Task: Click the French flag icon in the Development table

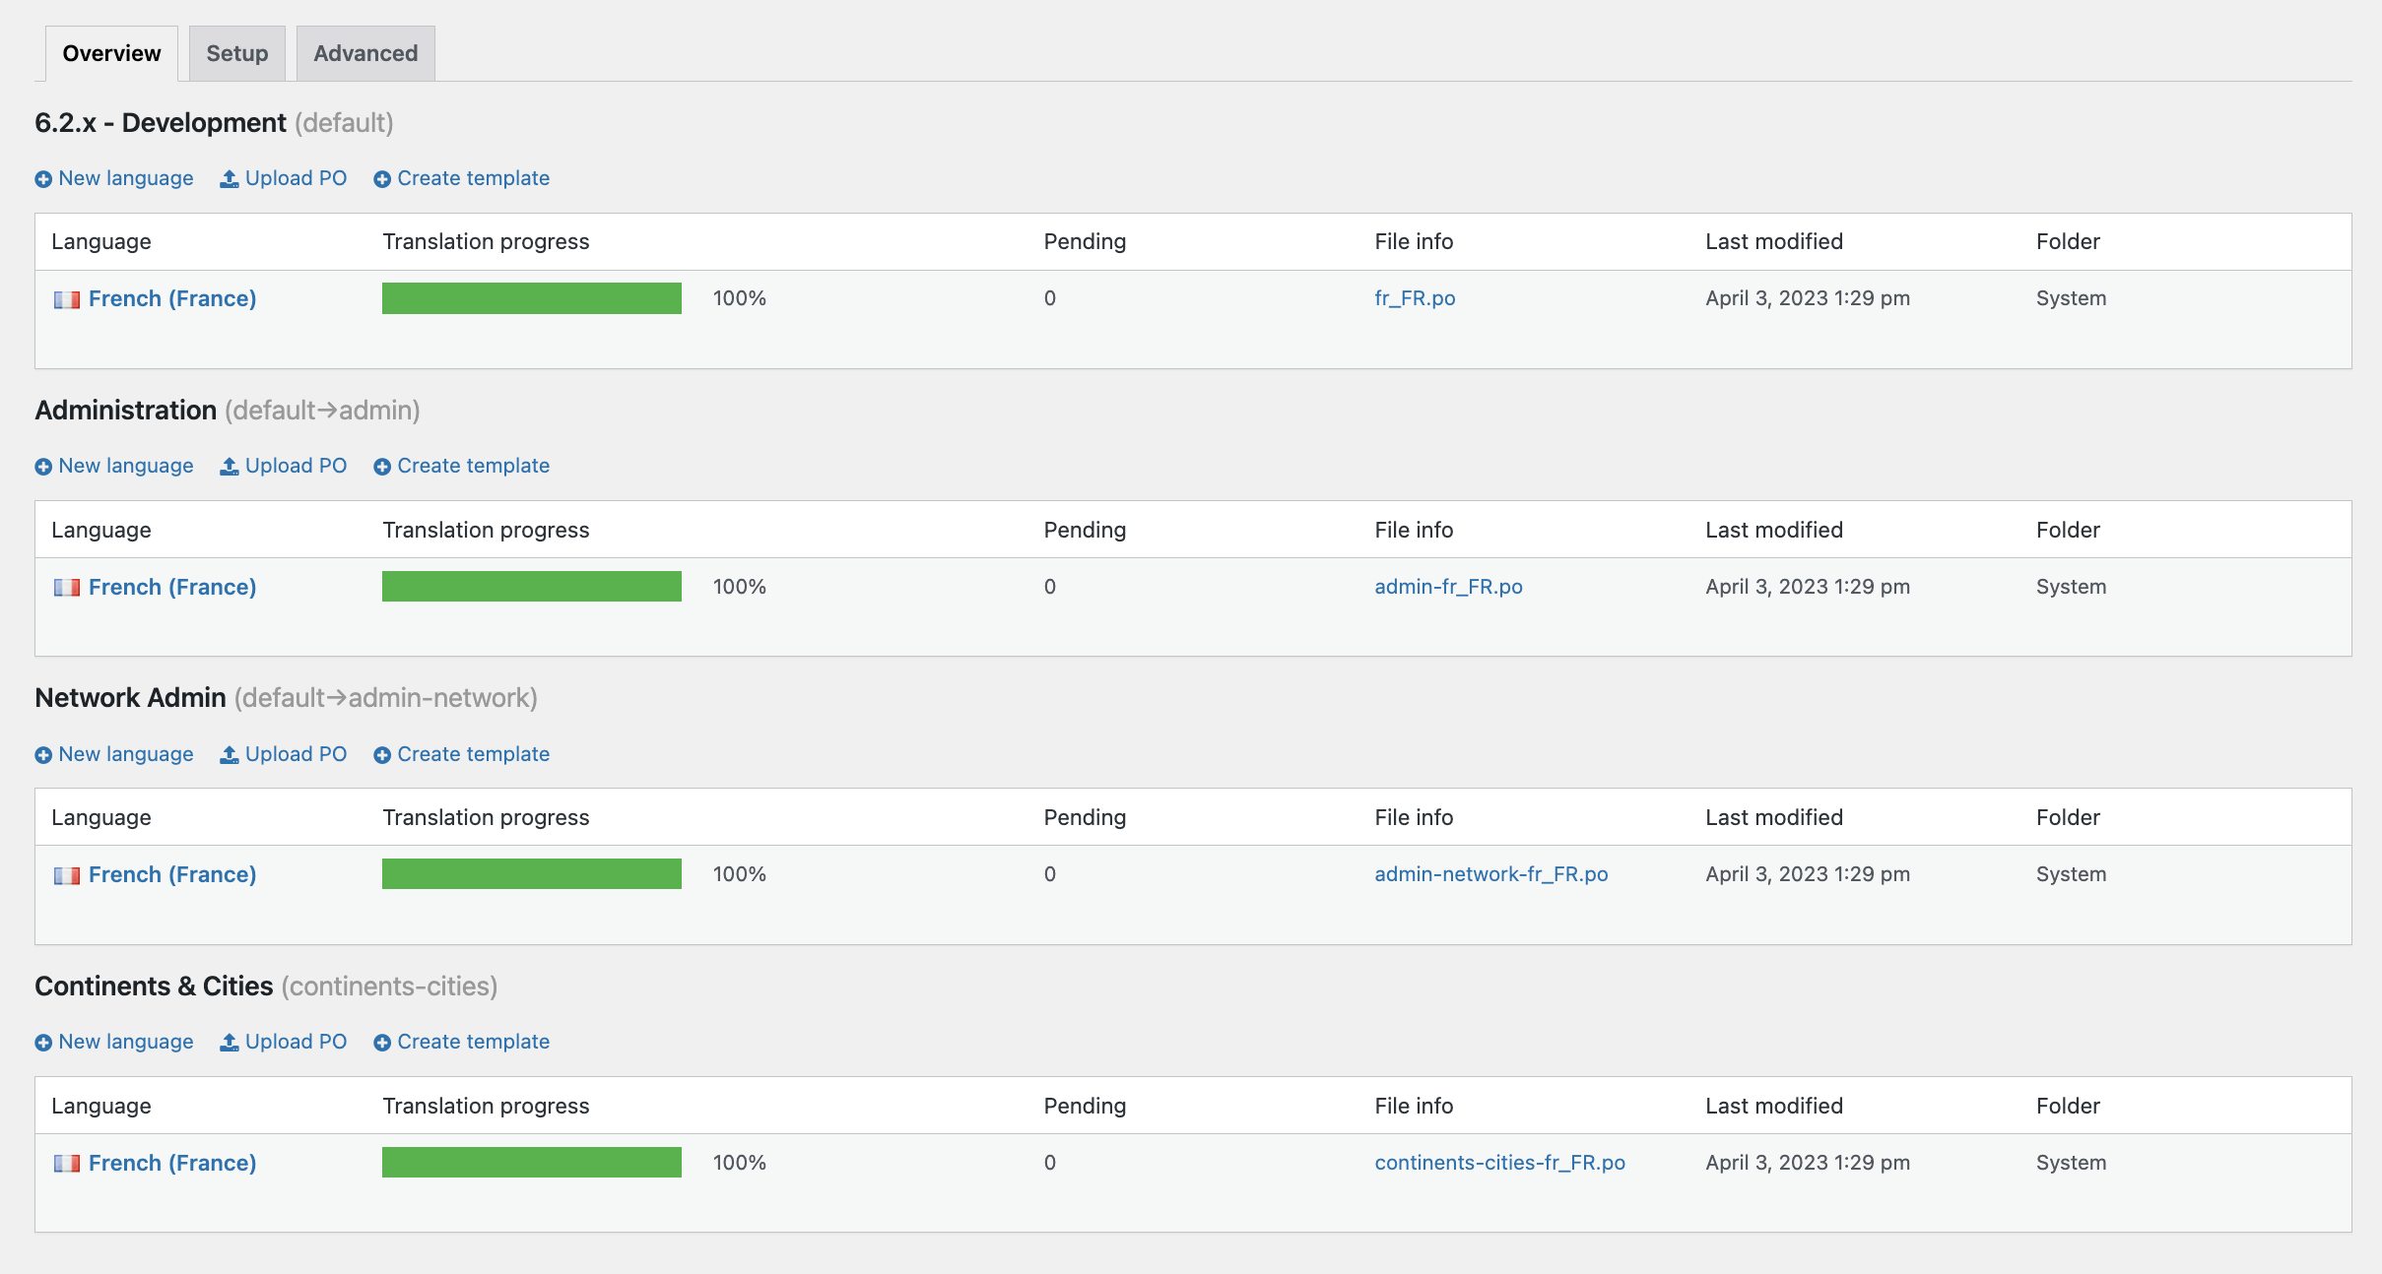Action: [67, 299]
